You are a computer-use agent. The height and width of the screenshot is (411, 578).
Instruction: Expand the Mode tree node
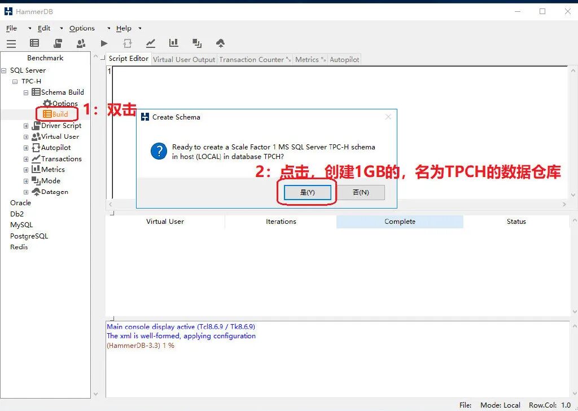point(26,181)
